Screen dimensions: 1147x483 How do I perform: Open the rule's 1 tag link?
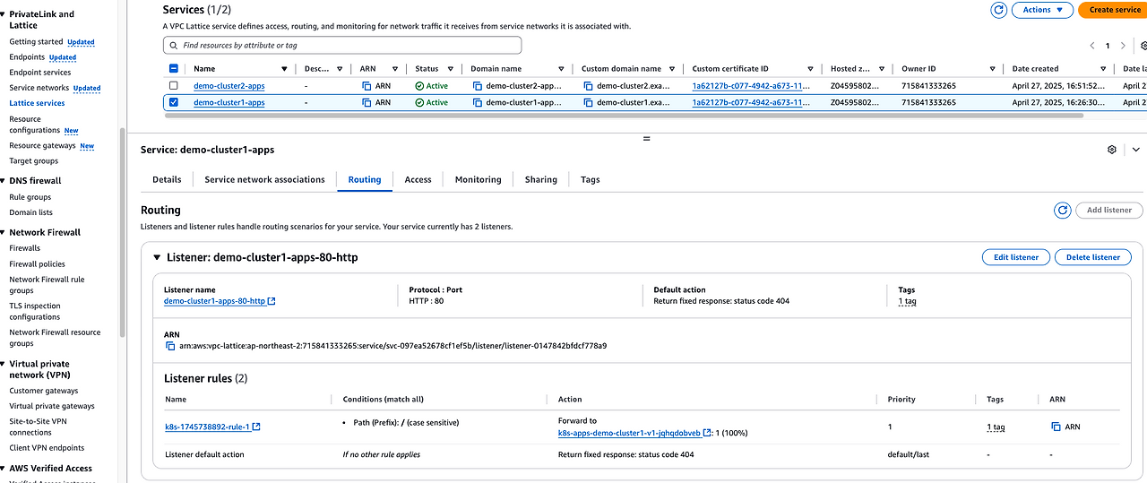[x=996, y=427]
